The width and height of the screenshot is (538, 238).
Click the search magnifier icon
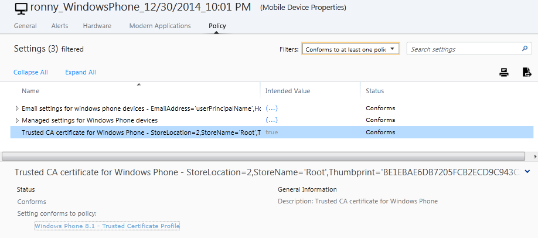pyautogui.click(x=525, y=49)
